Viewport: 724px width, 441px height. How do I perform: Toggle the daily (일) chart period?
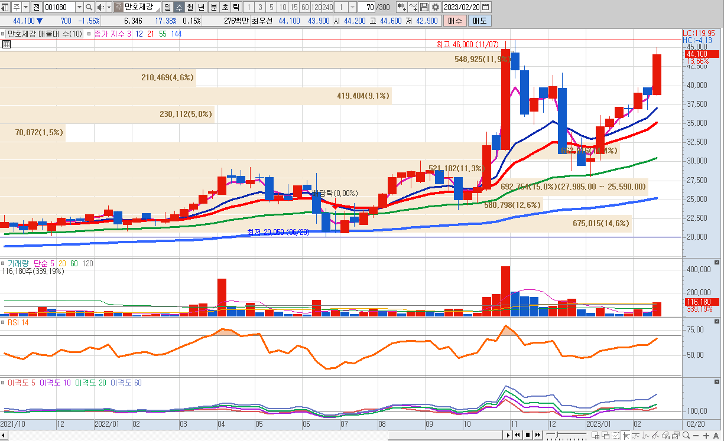point(167,7)
